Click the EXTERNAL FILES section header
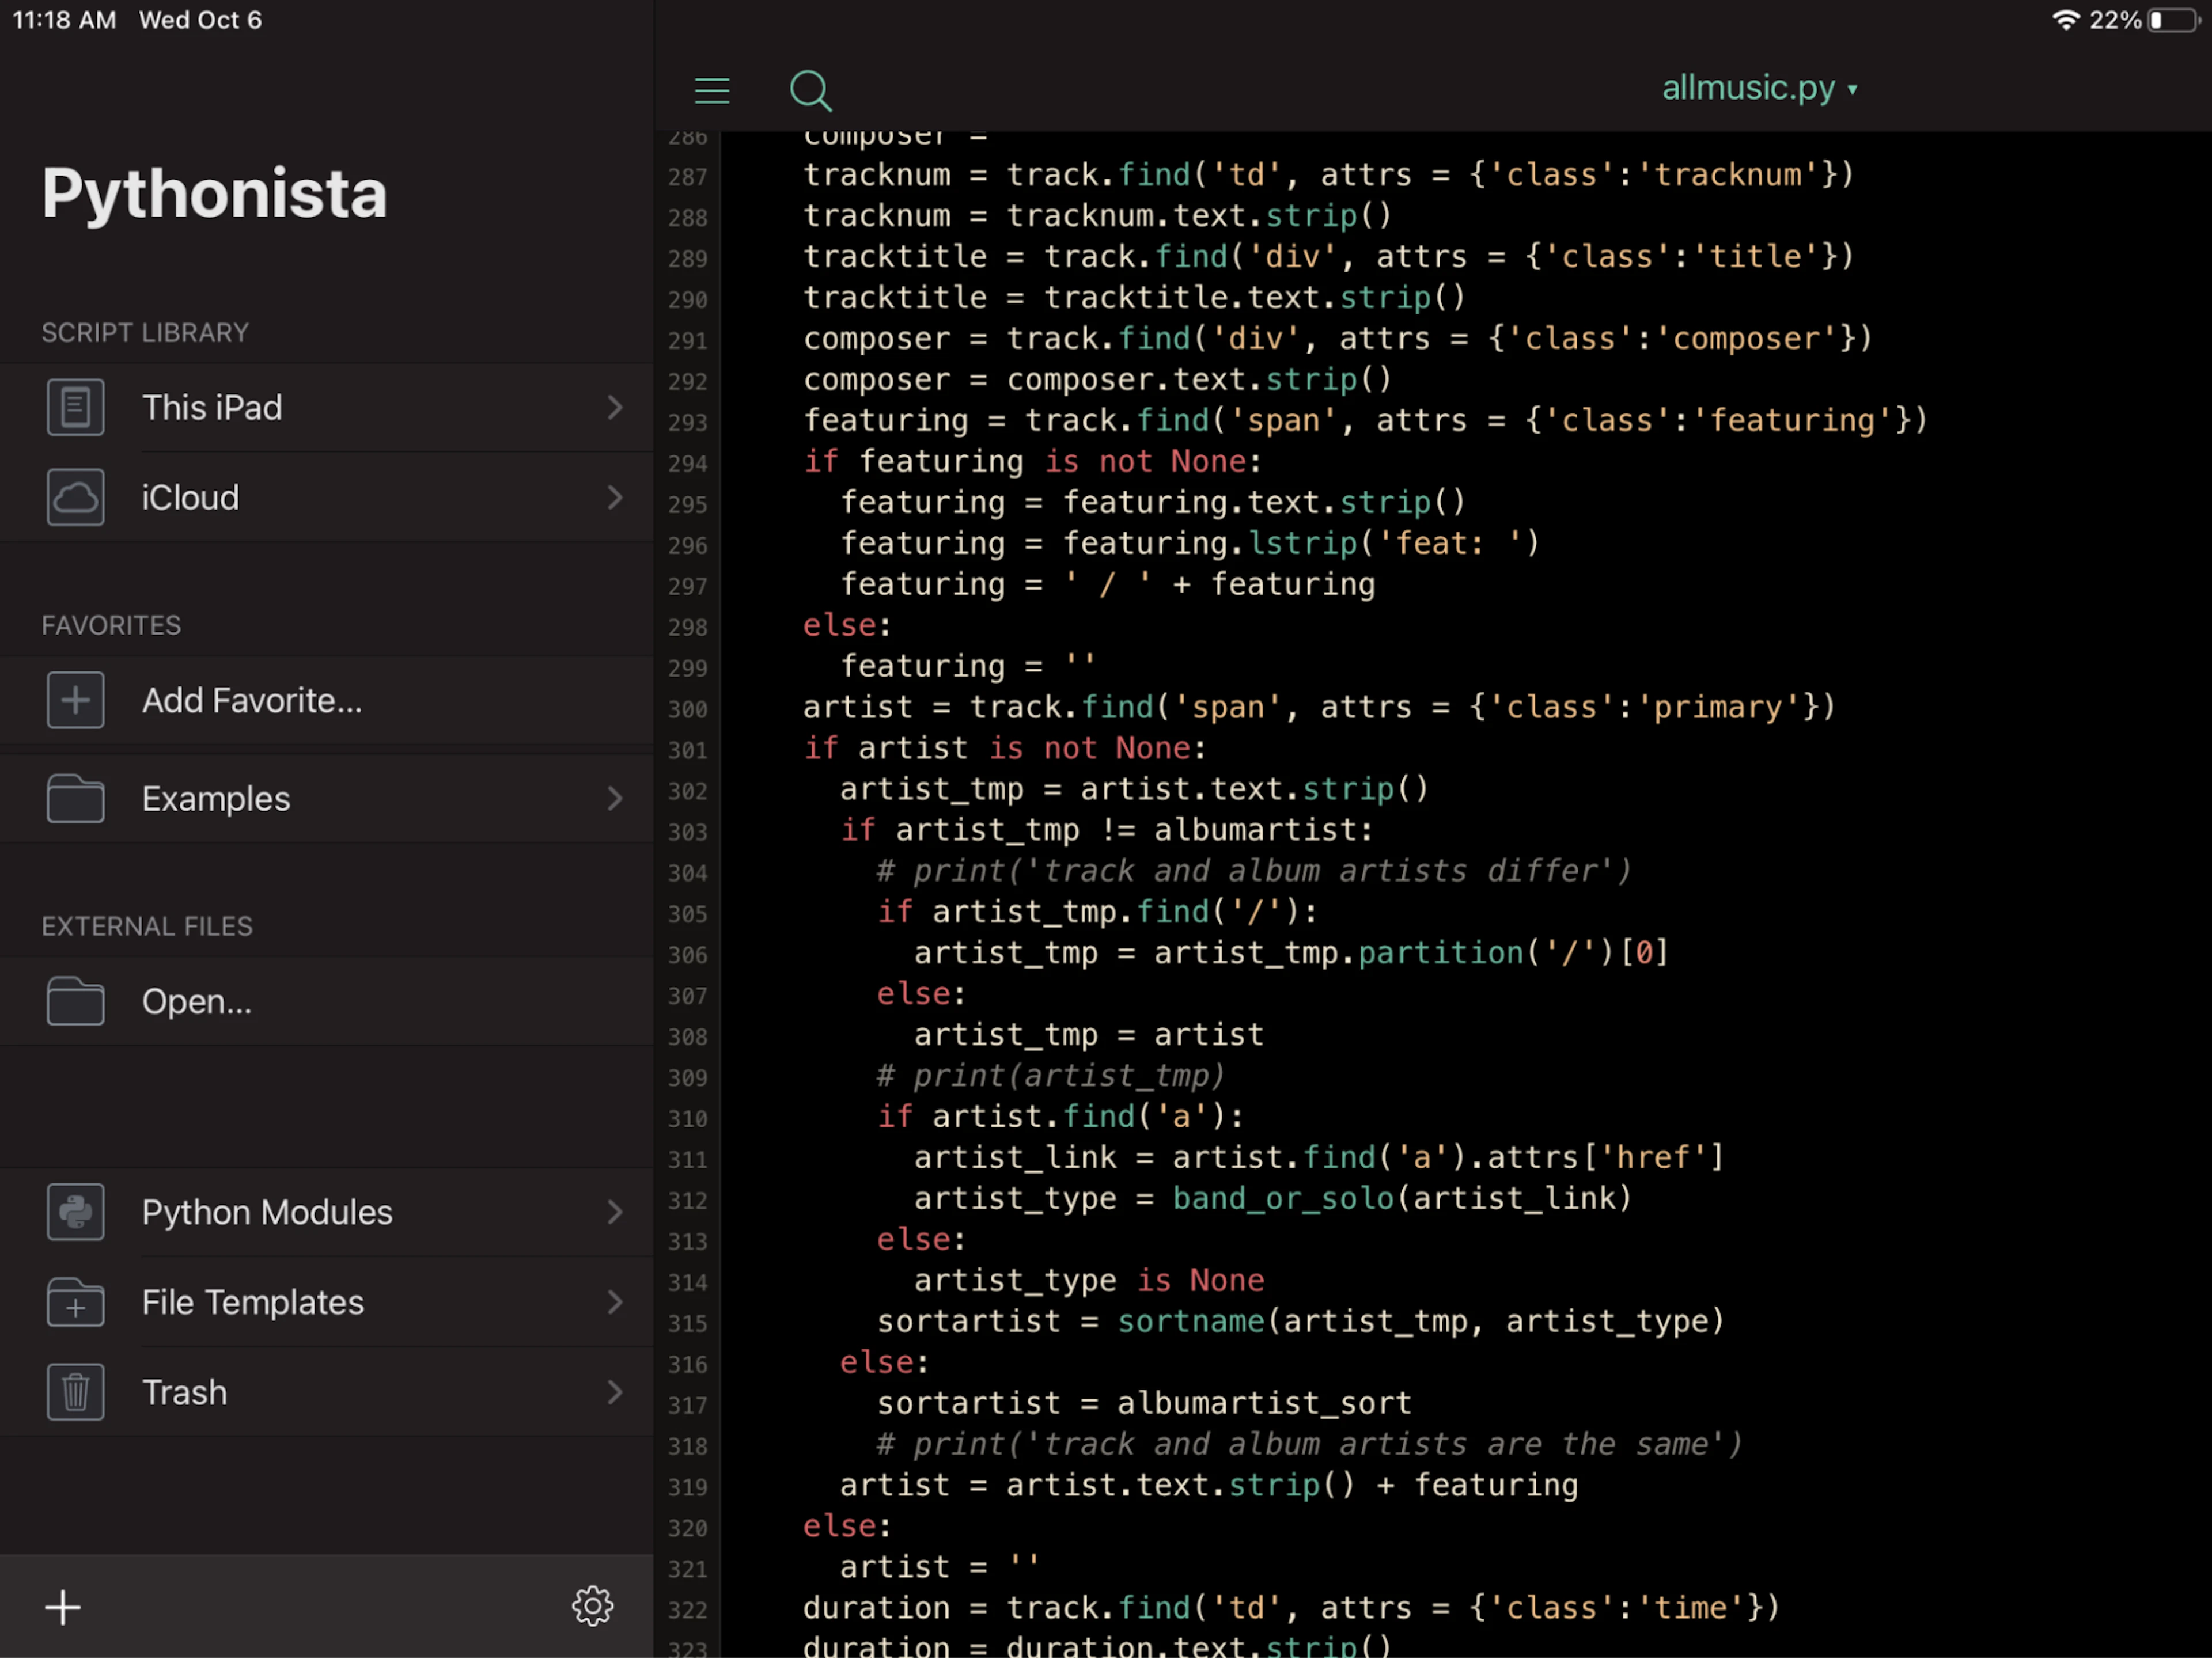Viewport: 2212px width, 1659px height. click(147, 927)
